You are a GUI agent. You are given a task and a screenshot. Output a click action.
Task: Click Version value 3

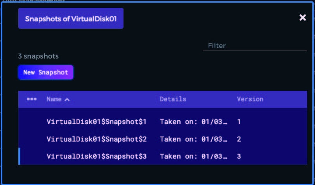point(239,156)
